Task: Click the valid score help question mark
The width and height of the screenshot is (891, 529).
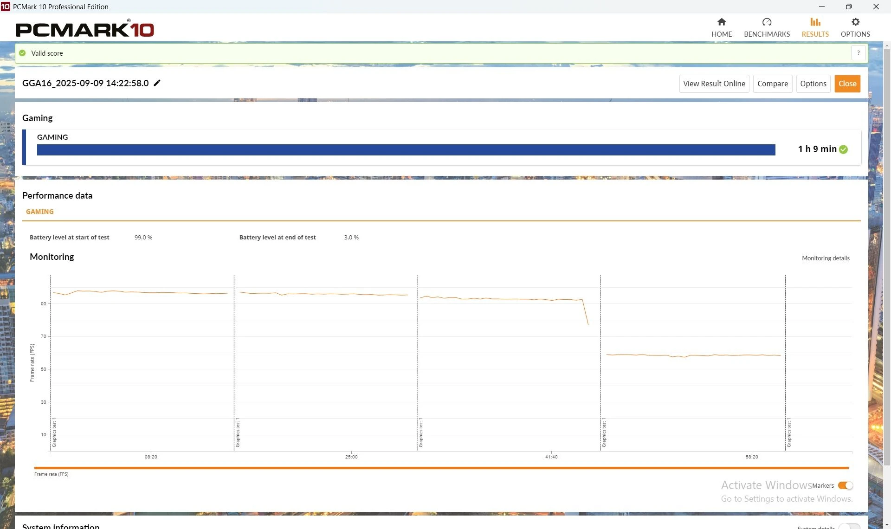Action: [x=858, y=53]
